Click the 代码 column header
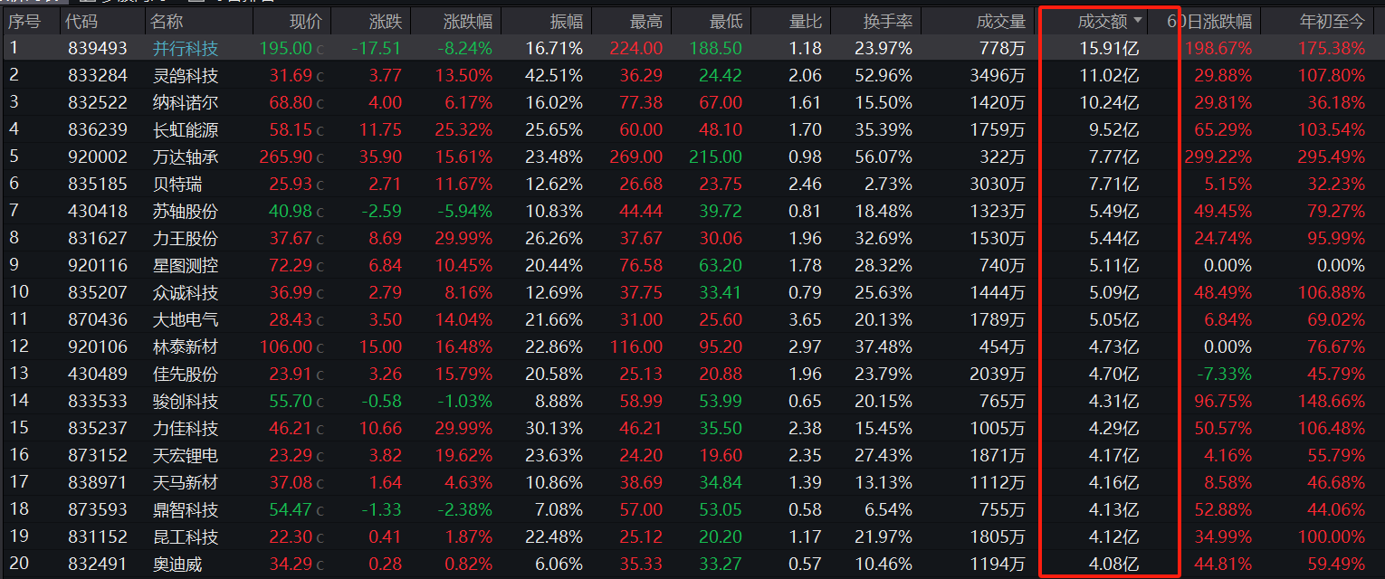 [82, 21]
